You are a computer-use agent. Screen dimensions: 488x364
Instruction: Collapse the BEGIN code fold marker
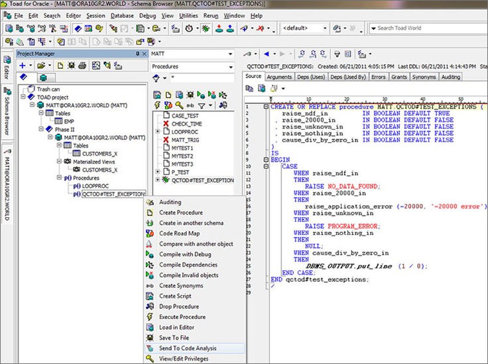(x=266, y=159)
